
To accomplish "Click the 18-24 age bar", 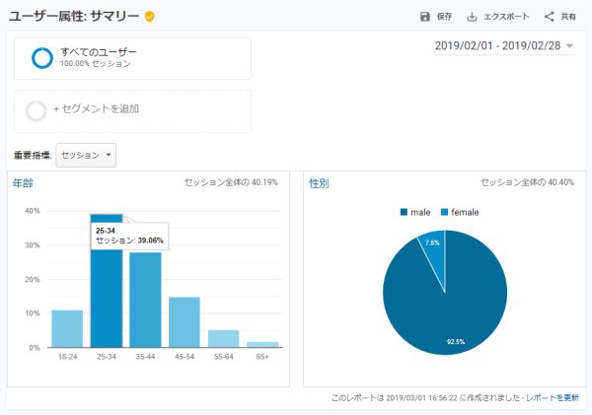I will pos(67,328).
